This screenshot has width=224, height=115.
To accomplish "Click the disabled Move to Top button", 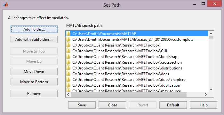I will point(34,51).
